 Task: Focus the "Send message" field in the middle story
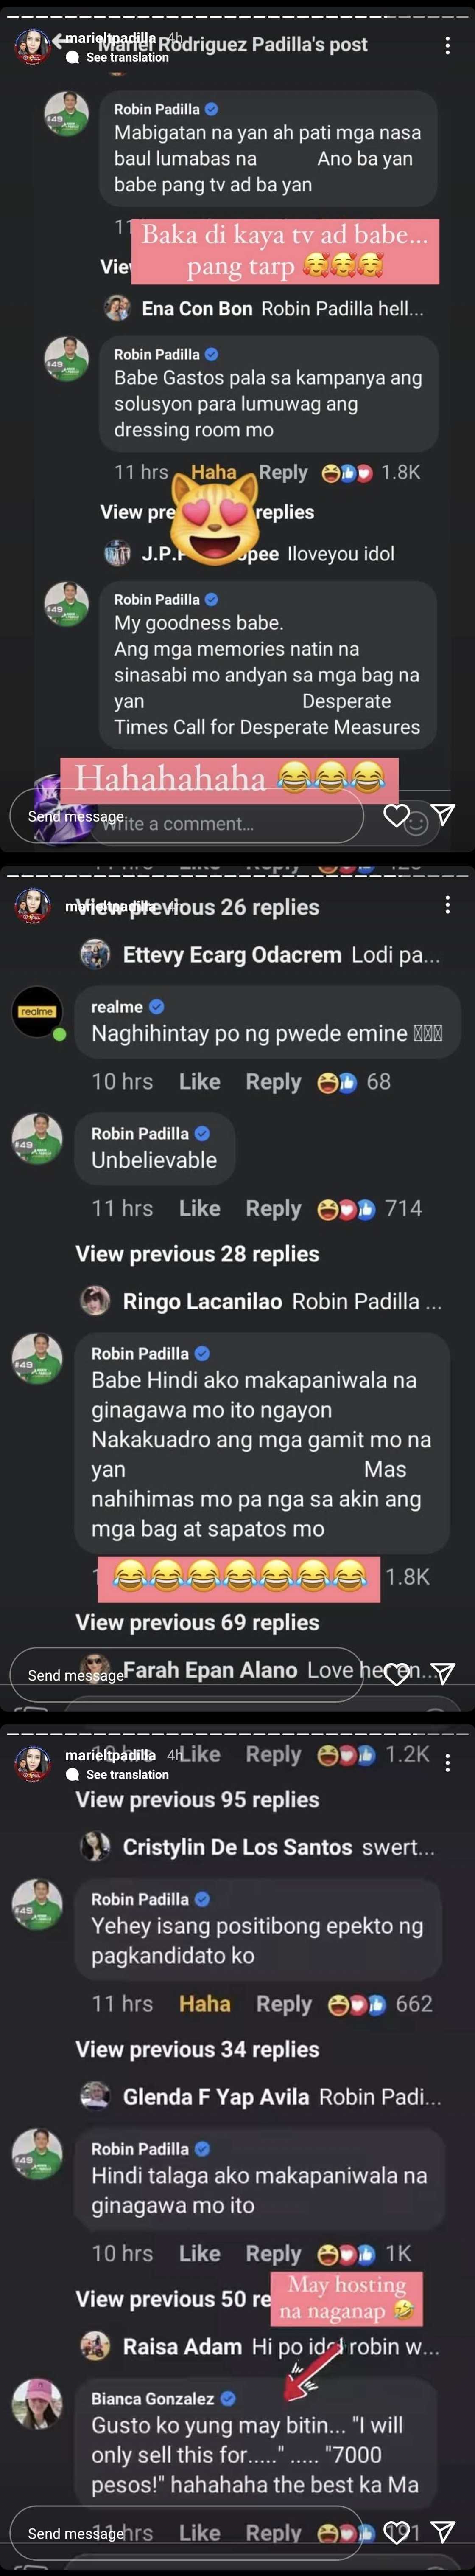(x=186, y=1675)
